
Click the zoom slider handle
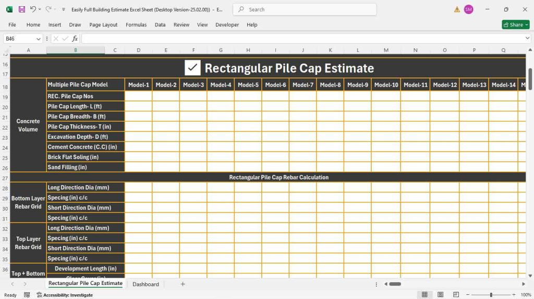[x=491, y=295]
